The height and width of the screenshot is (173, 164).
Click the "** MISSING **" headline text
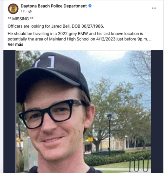click(21, 19)
